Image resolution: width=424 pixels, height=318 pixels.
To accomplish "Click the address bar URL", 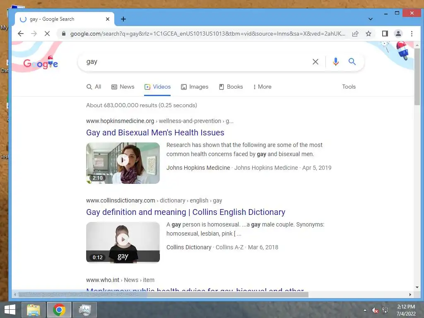I will click(x=208, y=34).
